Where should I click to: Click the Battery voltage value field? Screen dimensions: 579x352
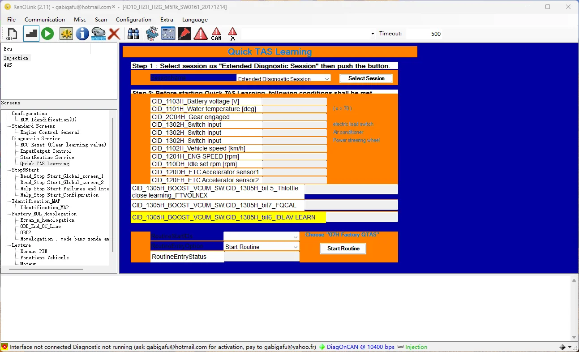[x=294, y=101]
